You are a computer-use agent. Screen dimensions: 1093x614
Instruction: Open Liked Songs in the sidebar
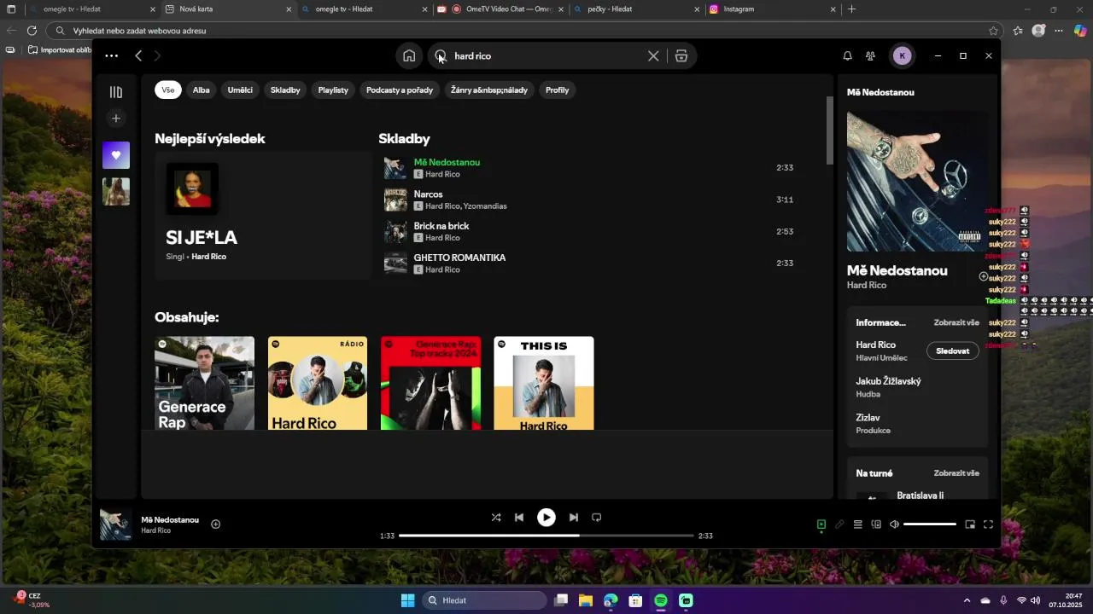click(116, 155)
